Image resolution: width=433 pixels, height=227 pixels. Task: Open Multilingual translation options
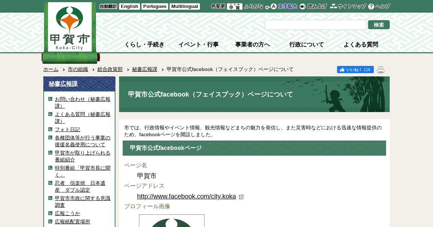[185, 6]
